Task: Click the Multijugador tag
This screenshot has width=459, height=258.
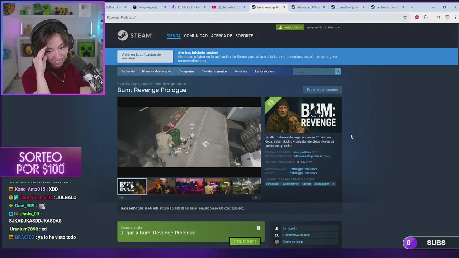Action: pos(322,184)
